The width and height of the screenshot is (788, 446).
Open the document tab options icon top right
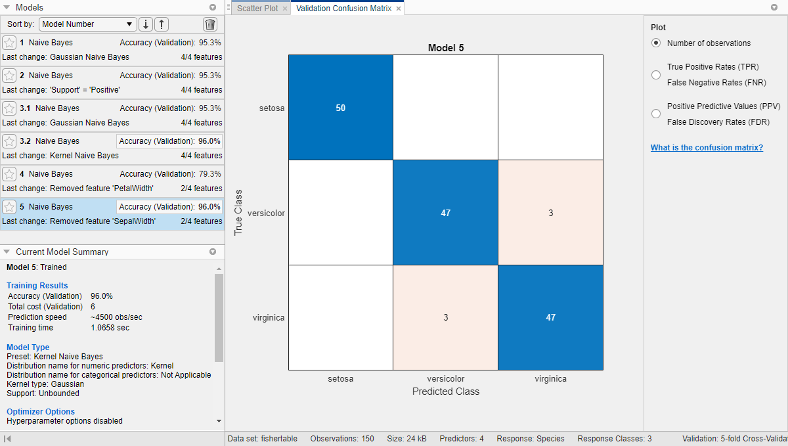pyautogui.click(x=776, y=7)
